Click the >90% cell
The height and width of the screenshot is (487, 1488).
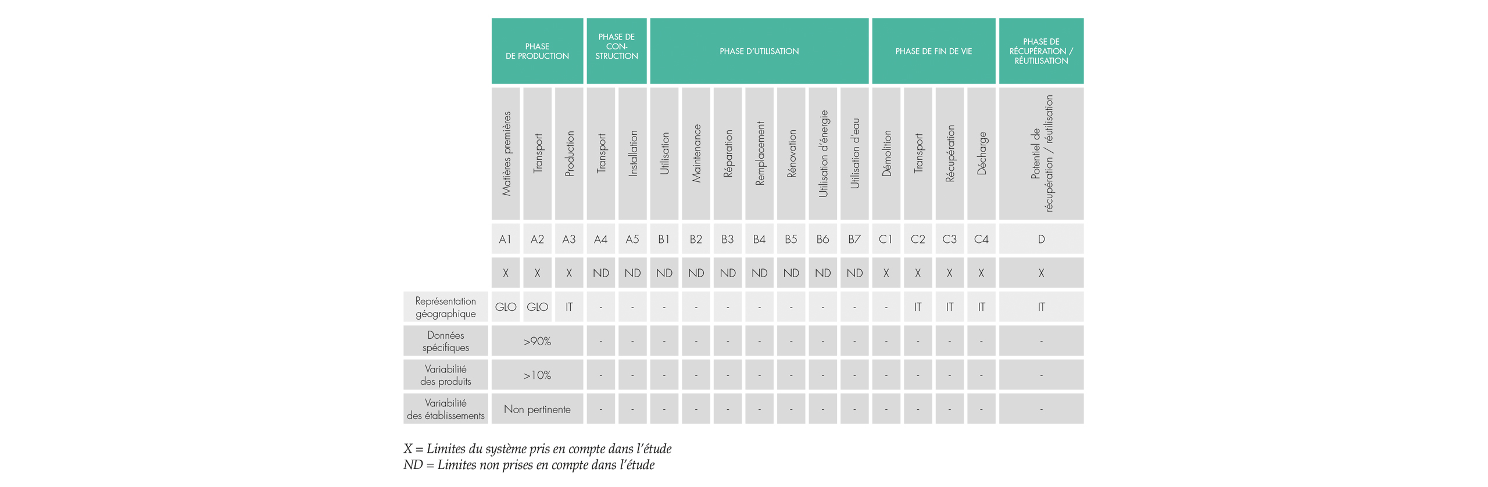(536, 341)
